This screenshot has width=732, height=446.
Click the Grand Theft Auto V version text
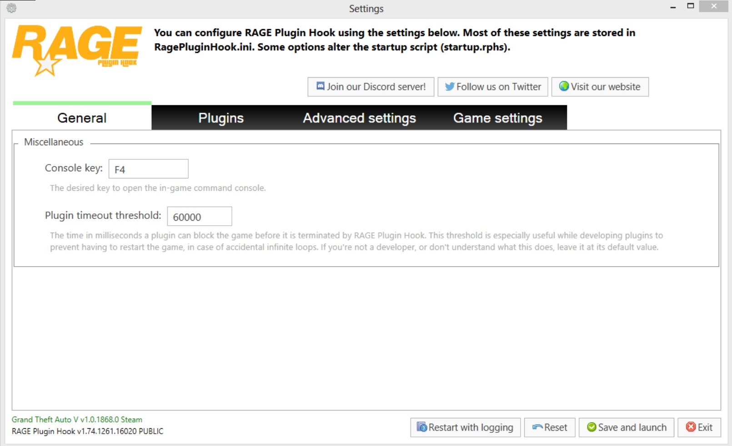[77, 420]
